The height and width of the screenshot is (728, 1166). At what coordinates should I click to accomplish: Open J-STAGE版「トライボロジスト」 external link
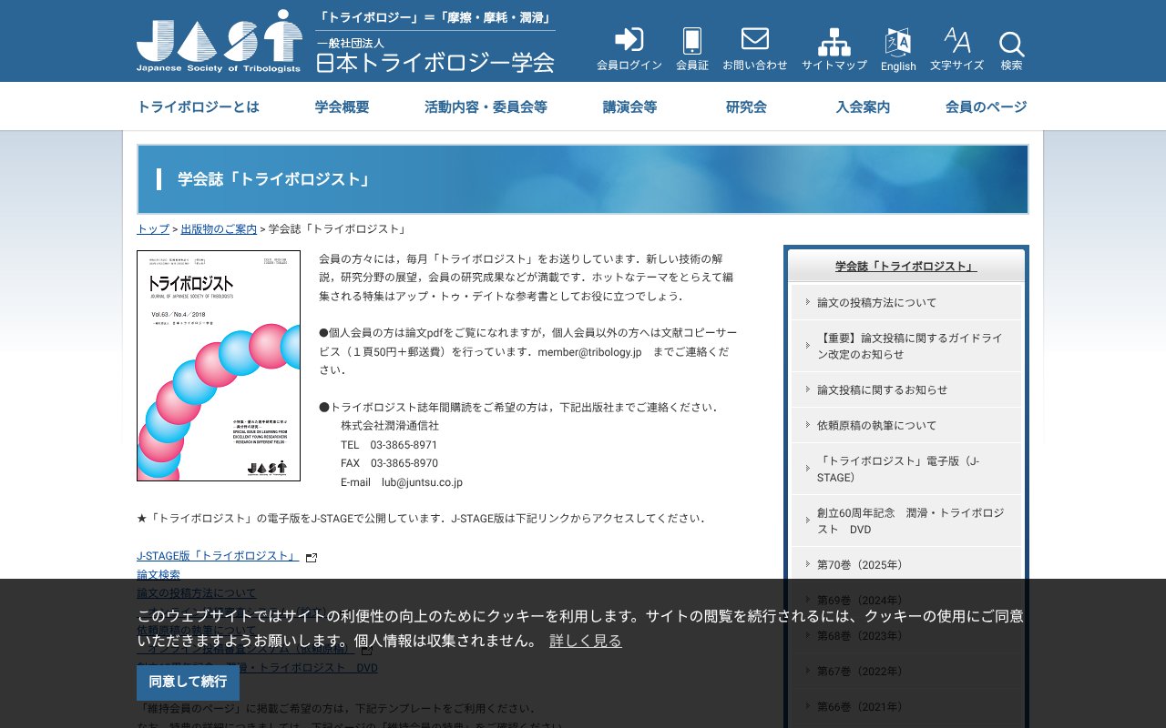click(216, 555)
